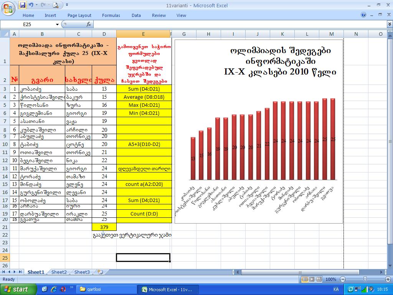Click the 100% zoom level button
This screenshot has width=393, height=295.
point(331,279)
